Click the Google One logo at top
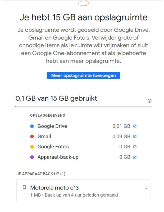The image size is (164, 212). pyautogui.click(x=83, y=3)
